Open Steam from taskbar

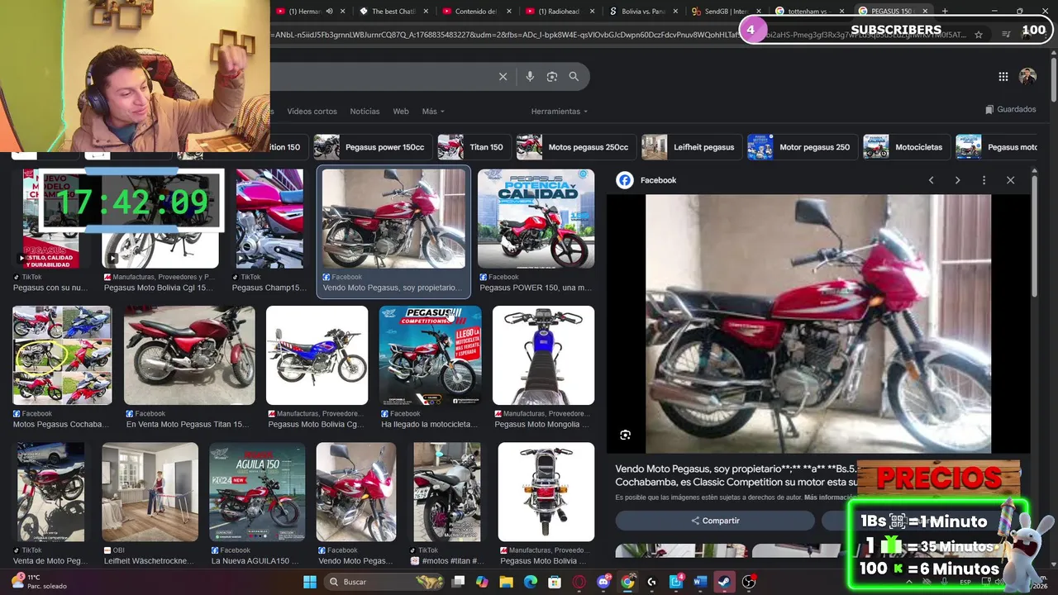pyautogui.click(x=724, y=582)
